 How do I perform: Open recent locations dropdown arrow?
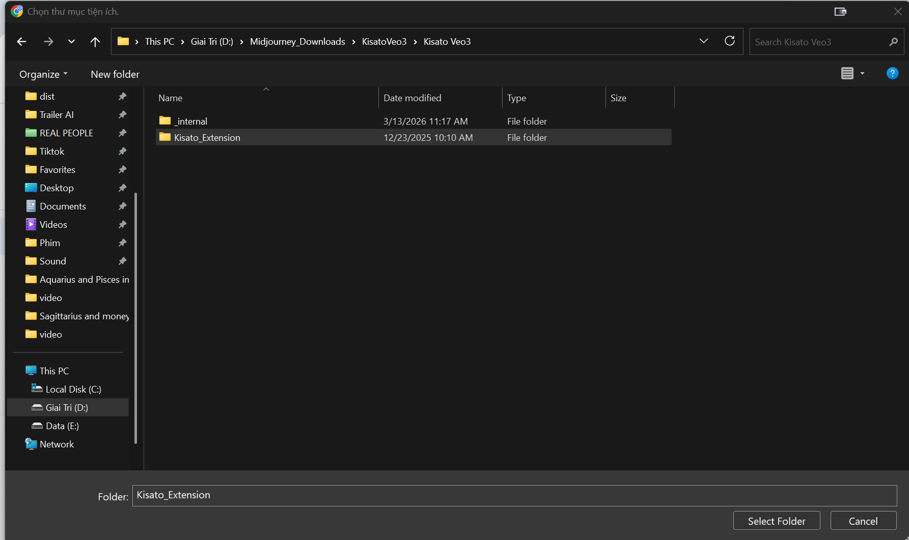click(x=71, y=42)
